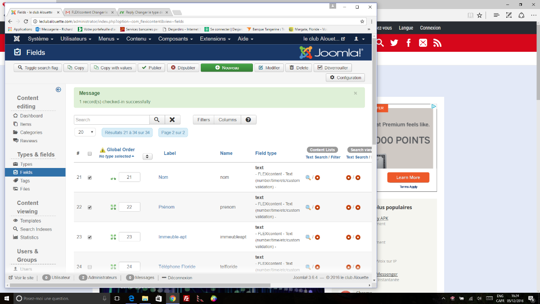Open Tags in the sidebar
Screen dimensions: 540x304
tap(25, 181)
